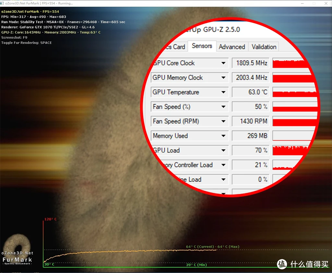Select the Graphics Card tab in GPU-Z
The height and width of the screenshot is (273, 332).
pyautogui.click(x=175, y=47)
